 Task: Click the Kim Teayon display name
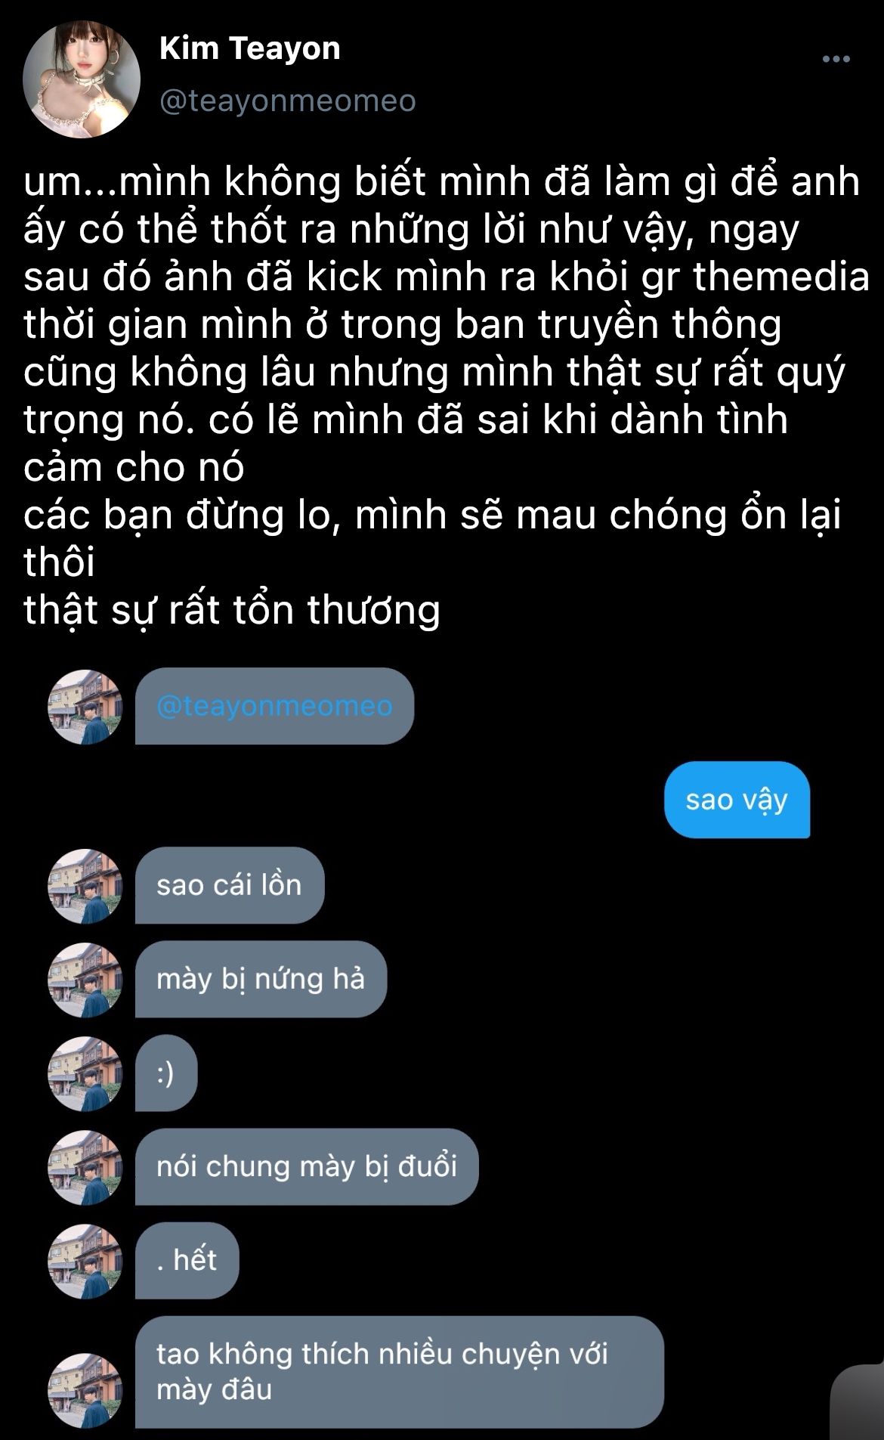250,48
